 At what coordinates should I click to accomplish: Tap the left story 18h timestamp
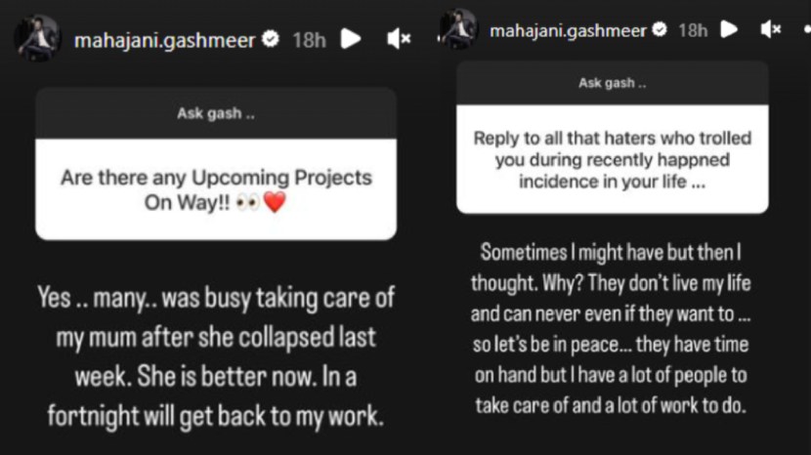point(310,40)
